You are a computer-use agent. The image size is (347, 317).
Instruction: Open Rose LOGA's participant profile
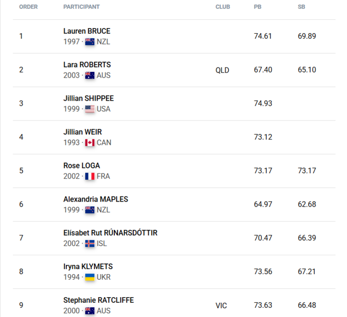82,166
